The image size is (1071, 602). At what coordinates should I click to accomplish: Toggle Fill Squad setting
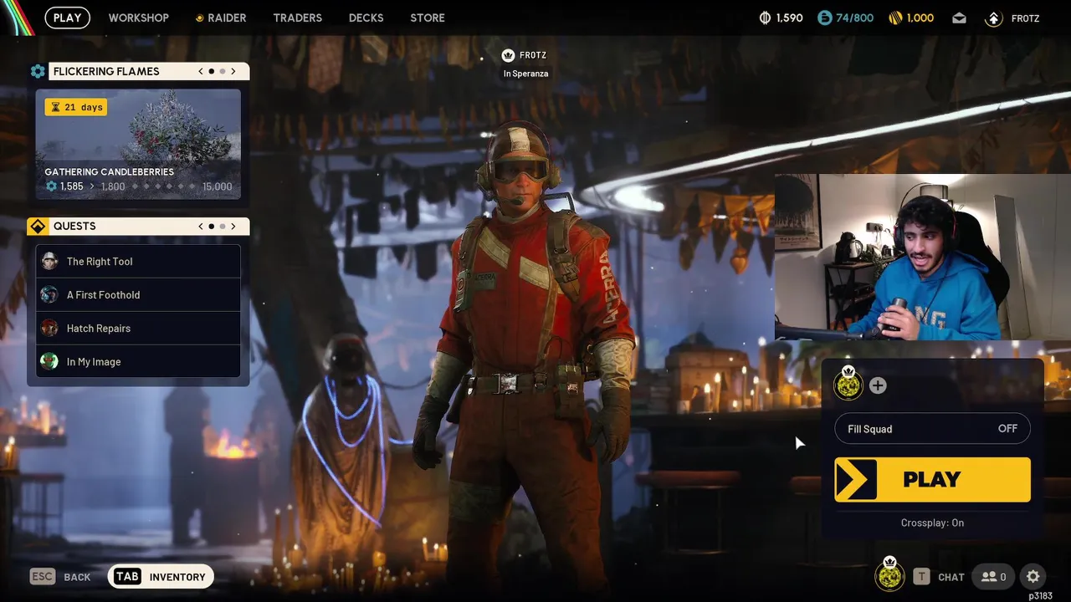[x=932, y=429]
